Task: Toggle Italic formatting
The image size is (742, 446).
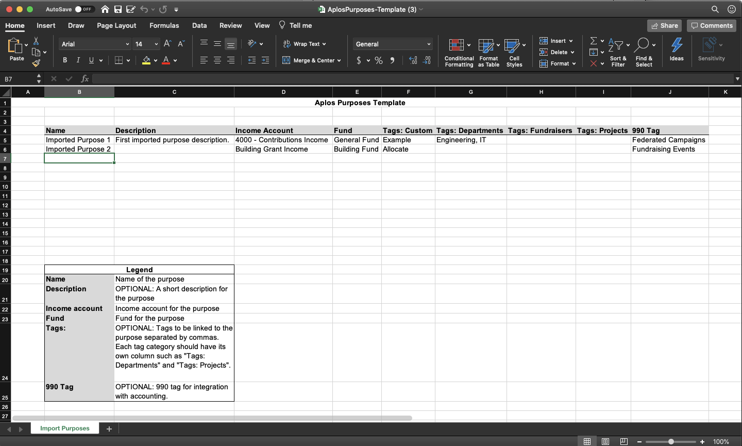Action: (78, 60)
